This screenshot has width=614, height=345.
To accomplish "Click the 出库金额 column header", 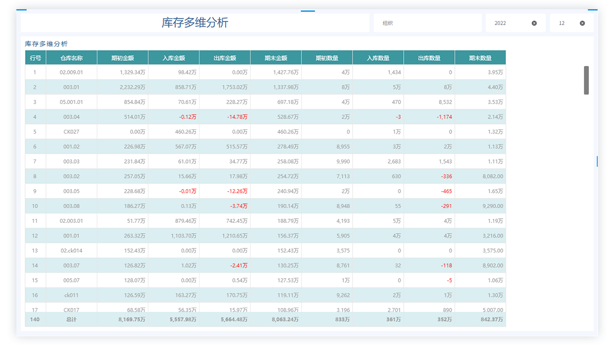I will coord(225,58).
